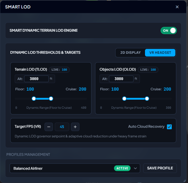Click the OLOD Floor value 100
This screenshot has height=183, width=188.
pyautogui.click(x=115, y=89)
